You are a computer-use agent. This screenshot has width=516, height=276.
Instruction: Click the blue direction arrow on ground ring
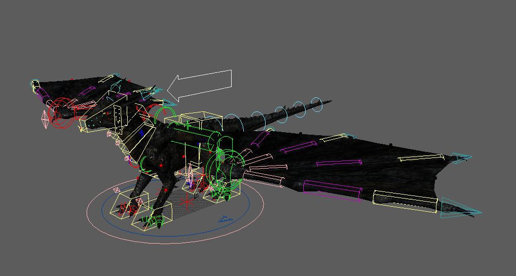pos(226,219)
